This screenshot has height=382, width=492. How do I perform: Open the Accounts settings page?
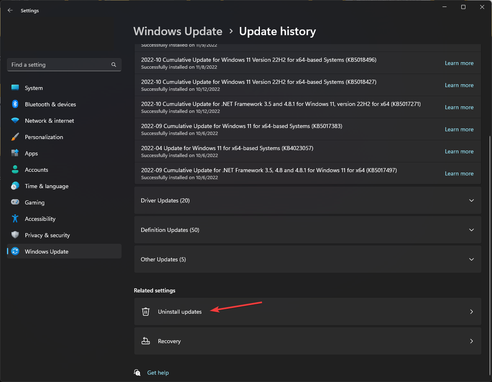[x=36, y=170]
